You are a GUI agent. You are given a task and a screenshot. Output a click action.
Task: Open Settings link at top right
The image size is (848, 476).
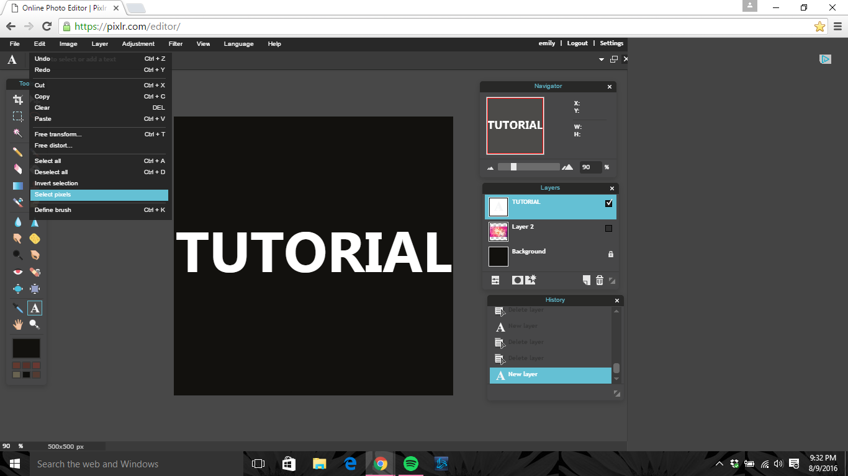click(611, 43)
